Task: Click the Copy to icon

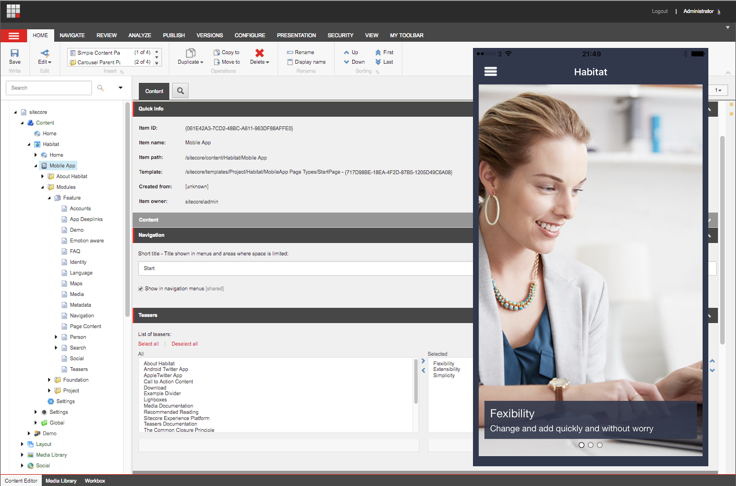Action: pos(217,52)
